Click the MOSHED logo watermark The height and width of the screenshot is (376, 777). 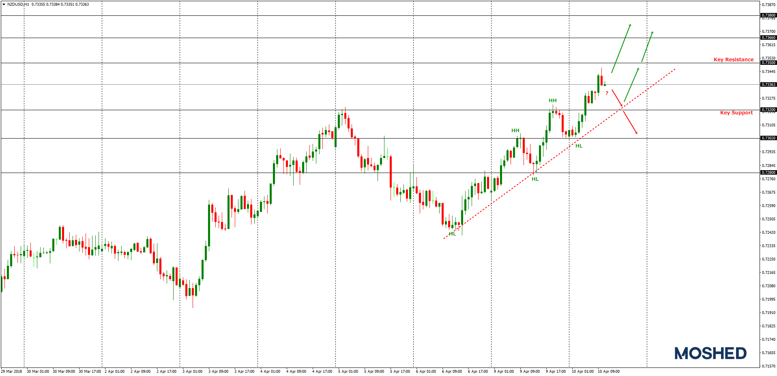click(x=710, y=353)
